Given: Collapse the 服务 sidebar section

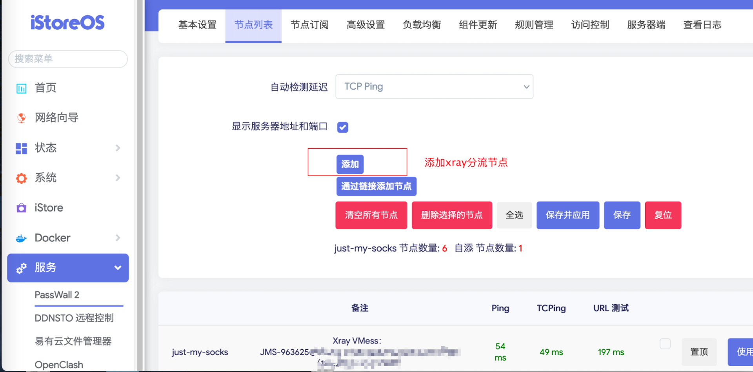Looking at the screenshot, I should (x=117, y=268).
